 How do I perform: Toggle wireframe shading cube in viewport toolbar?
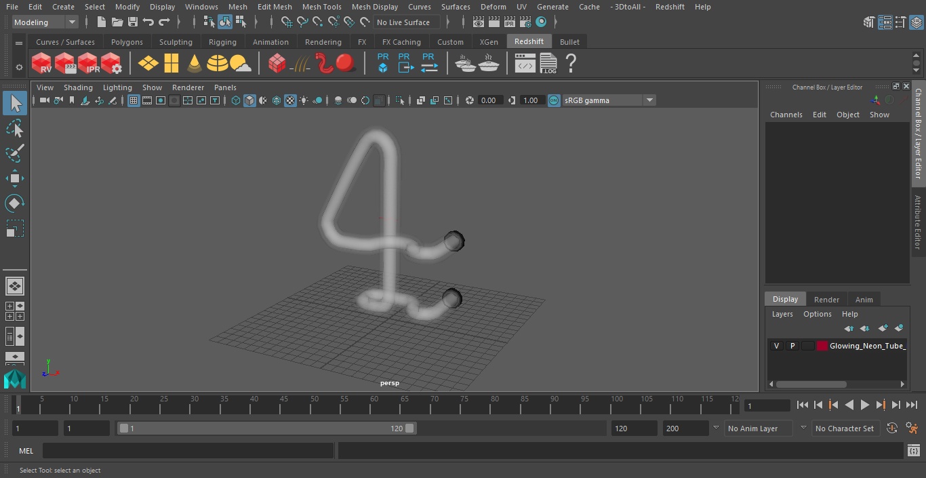tap(236, 100)
